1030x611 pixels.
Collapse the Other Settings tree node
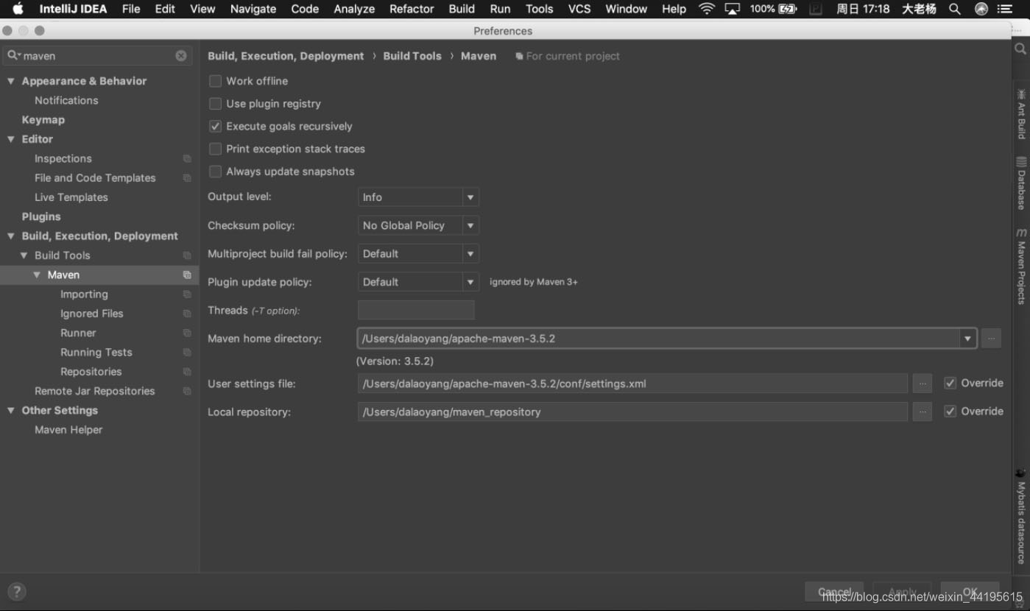point(11,411)
